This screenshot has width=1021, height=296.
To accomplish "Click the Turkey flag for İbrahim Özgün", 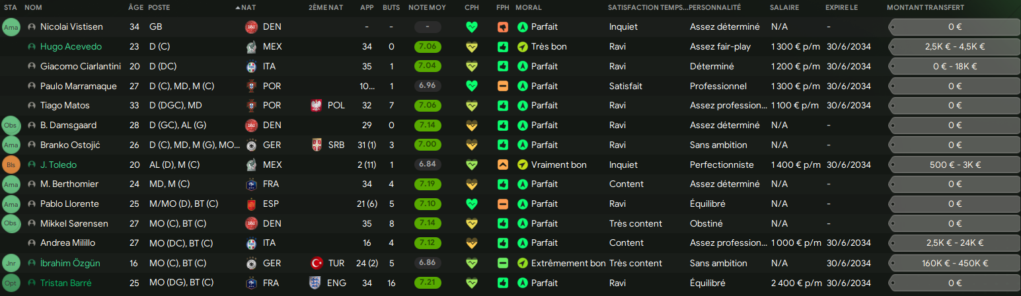I will [317, 263].
